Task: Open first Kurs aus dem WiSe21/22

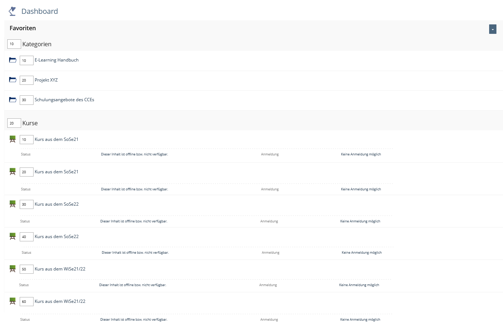Action: [x=60, y=269]
